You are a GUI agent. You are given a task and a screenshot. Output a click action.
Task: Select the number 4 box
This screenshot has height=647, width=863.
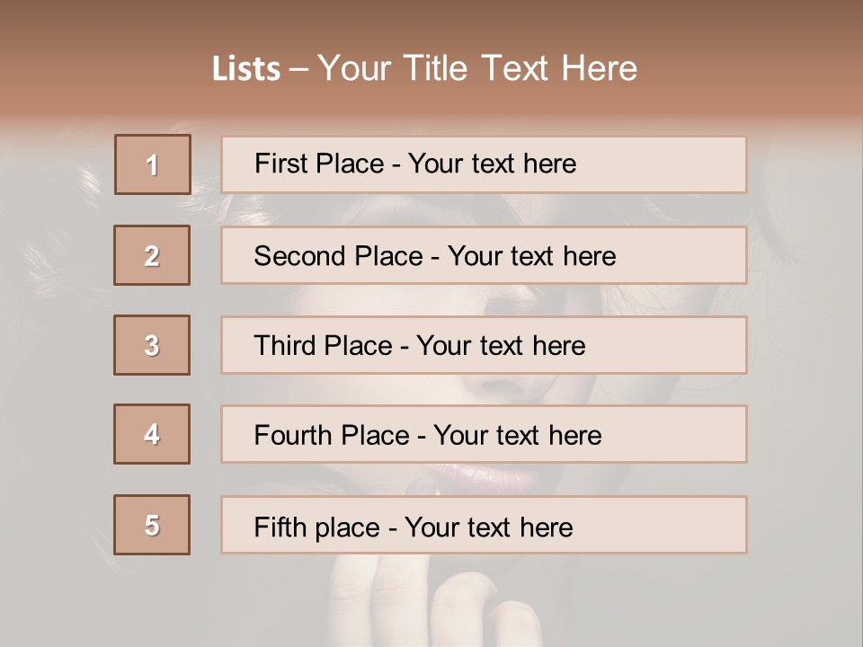click(152, 434)
